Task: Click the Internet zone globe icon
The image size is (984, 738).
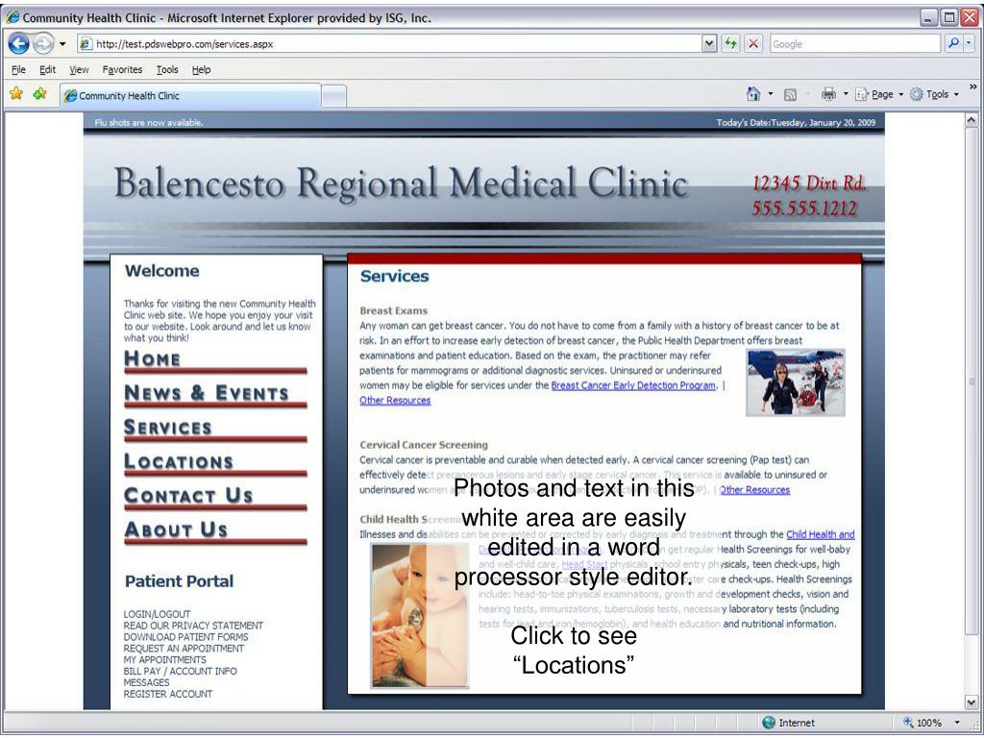Action: coord(768,723)
